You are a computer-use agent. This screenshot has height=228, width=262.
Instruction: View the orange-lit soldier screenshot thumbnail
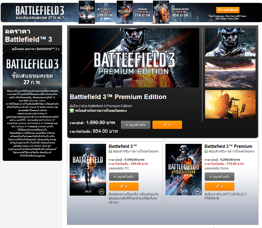[230, 104]
